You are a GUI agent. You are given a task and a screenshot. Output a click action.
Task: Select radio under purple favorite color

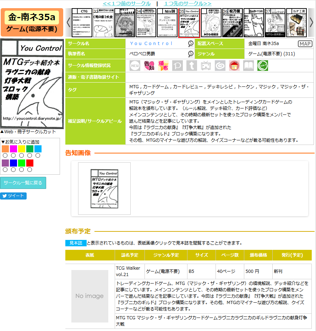coord(5,170)
